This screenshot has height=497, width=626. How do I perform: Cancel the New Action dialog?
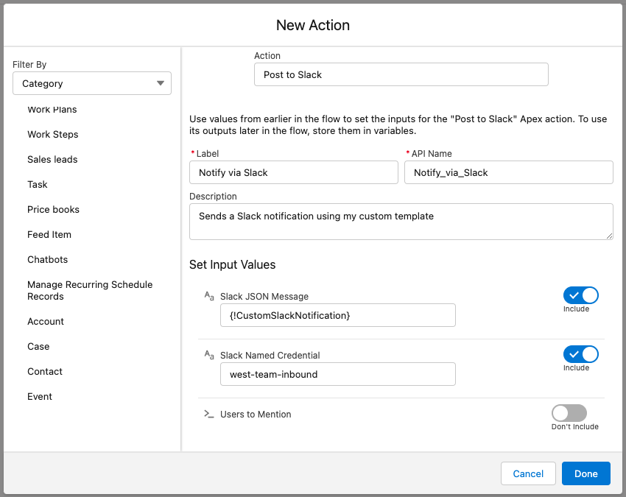528,473
